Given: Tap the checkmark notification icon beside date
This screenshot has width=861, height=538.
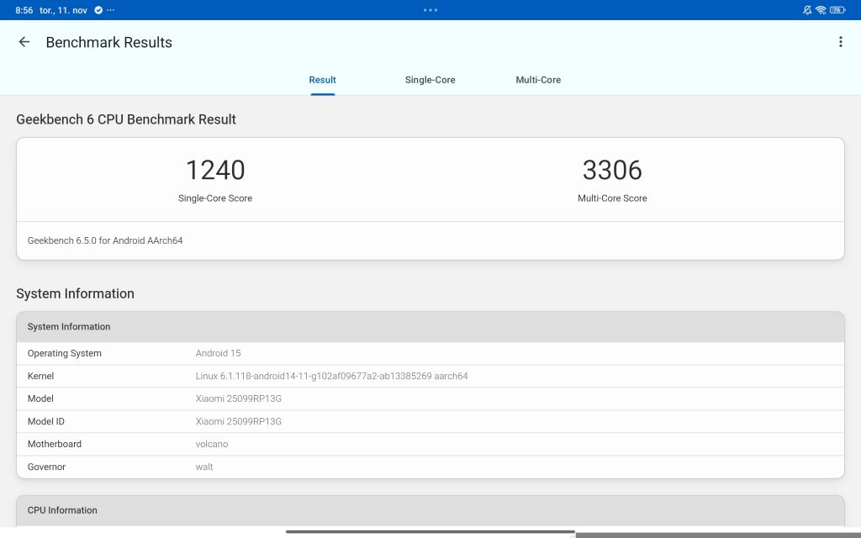Looking at the screenshot, I should tap(98, 10).
